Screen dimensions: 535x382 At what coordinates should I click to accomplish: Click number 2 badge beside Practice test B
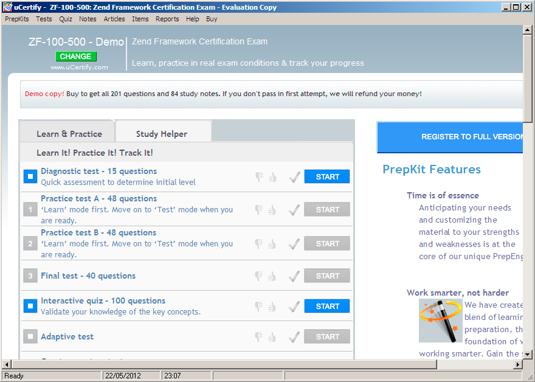pyautogui.click(x=30, y=244)
